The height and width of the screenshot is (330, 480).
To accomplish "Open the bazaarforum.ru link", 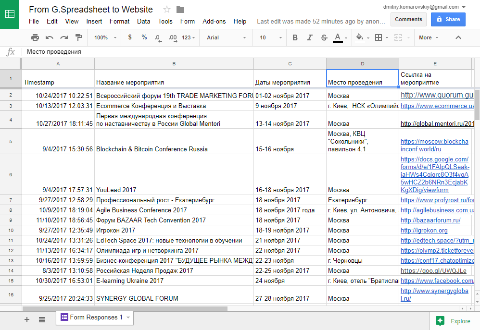I will (430, 220).
